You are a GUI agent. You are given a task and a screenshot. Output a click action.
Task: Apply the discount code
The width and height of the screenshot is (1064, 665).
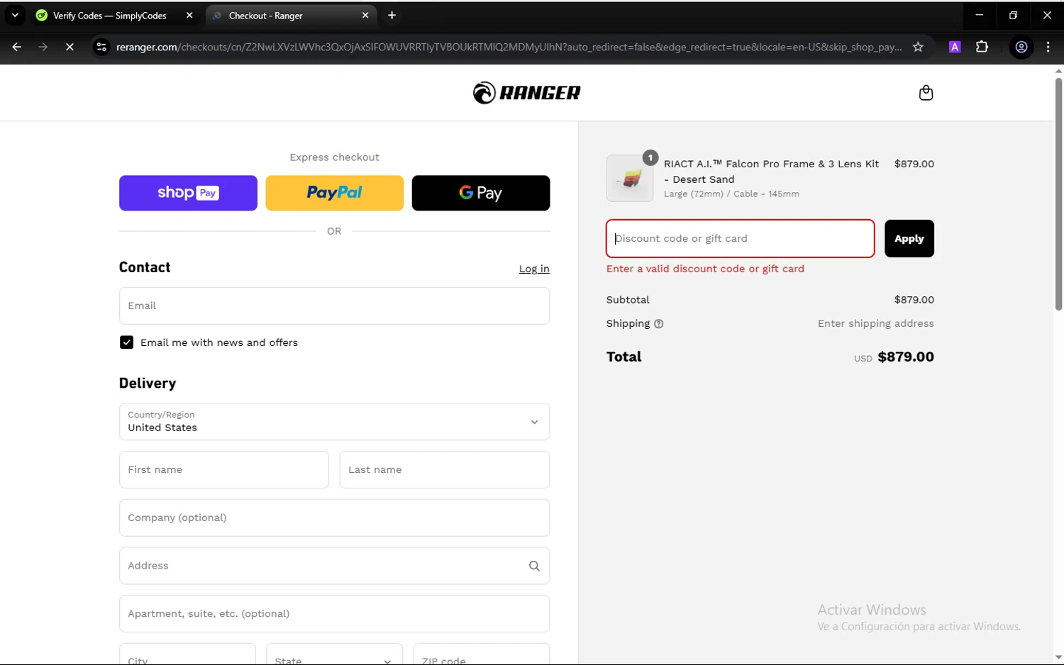pos(909,239)
